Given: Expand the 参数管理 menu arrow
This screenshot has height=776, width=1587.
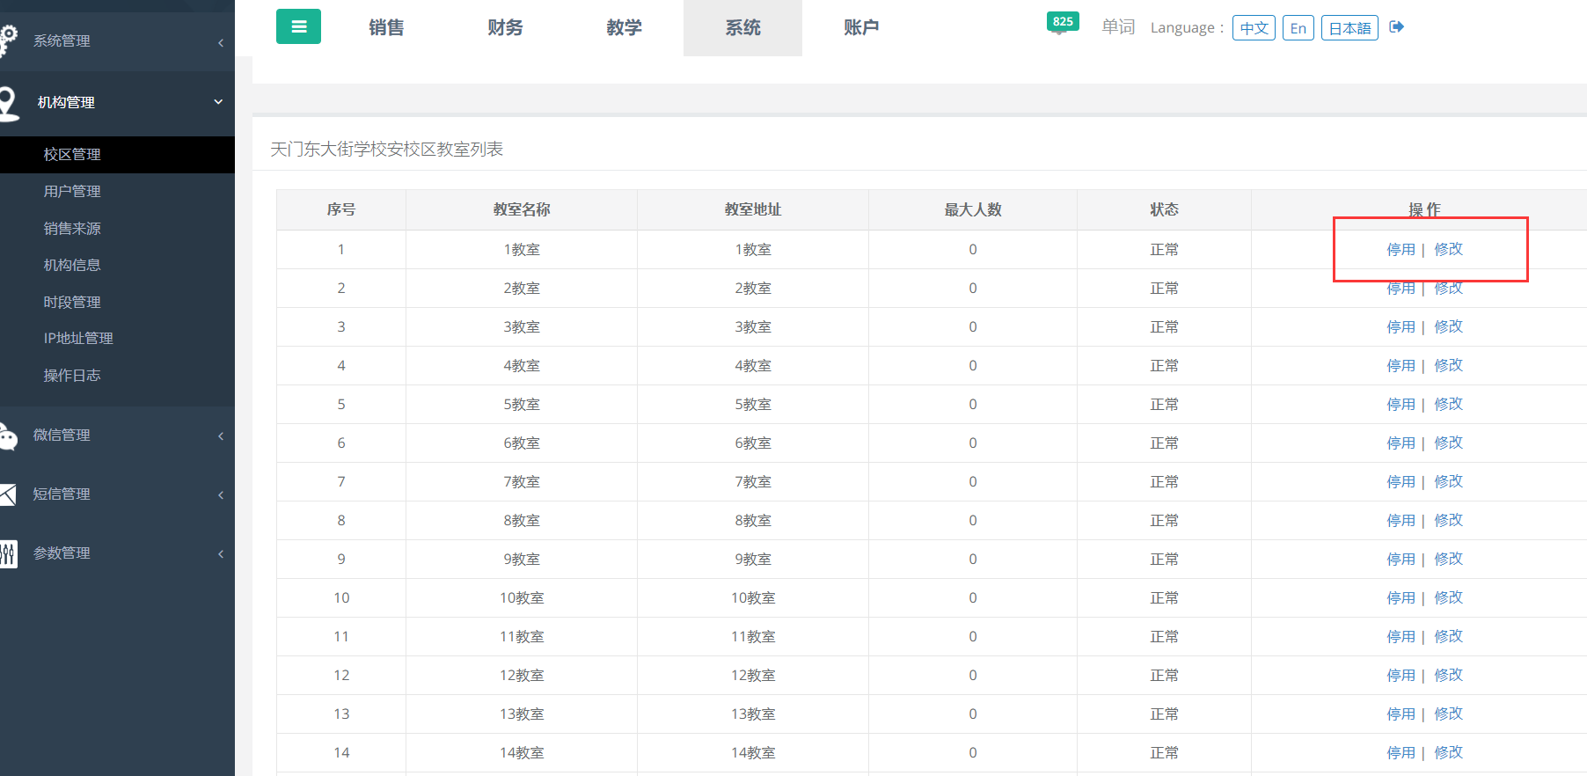Looking at the screenshot, I should click(221, 553).
